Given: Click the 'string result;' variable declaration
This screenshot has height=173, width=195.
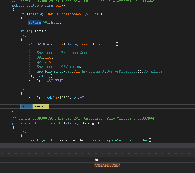Looking at the screenshot, I should (35, 31).
